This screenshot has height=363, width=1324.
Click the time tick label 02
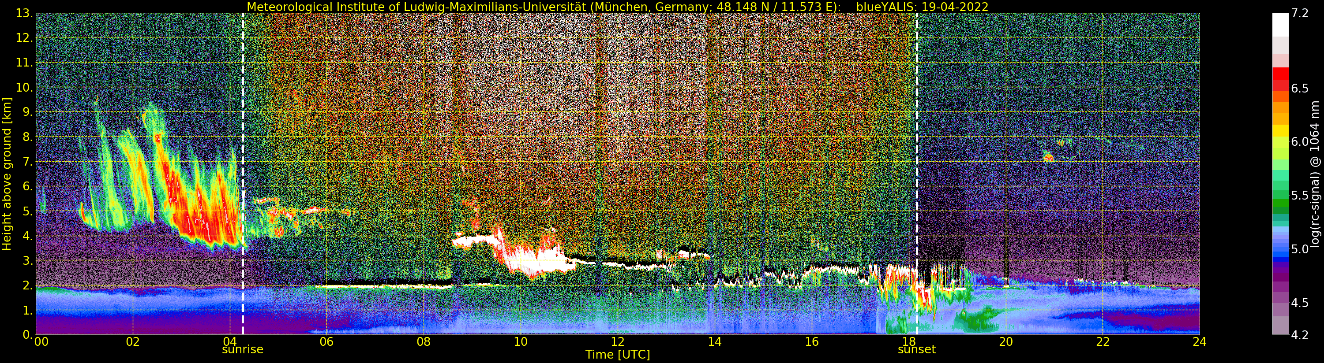tap(133, 342)
